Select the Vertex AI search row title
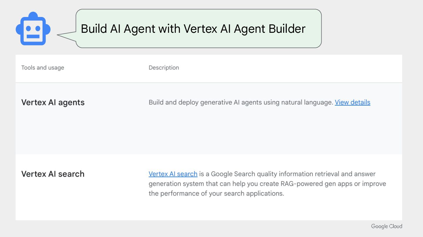423x237 pixels. tap(53, 174)
